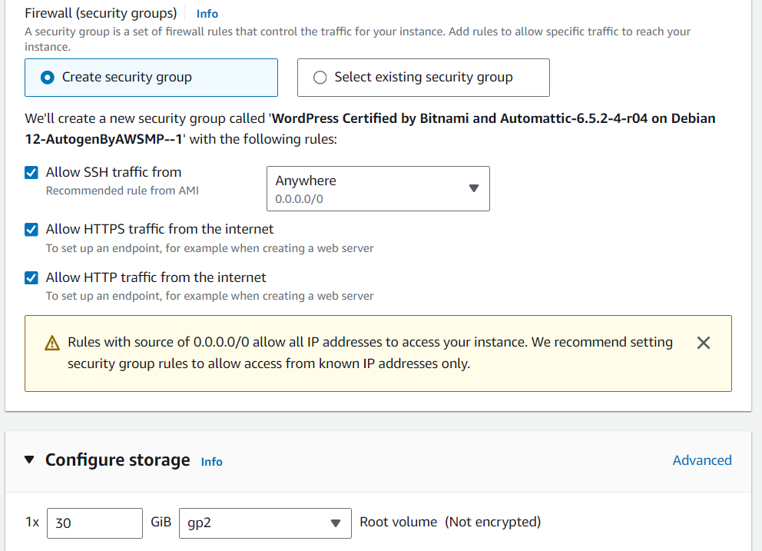Viewport: 762px width, 551px height.
Task: Disable Allow HTTPS traffic from the internet
Action: (x=31, y=229)
